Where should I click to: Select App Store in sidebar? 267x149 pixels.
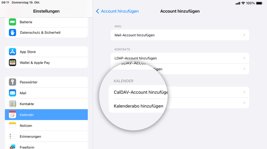[46, 52]
